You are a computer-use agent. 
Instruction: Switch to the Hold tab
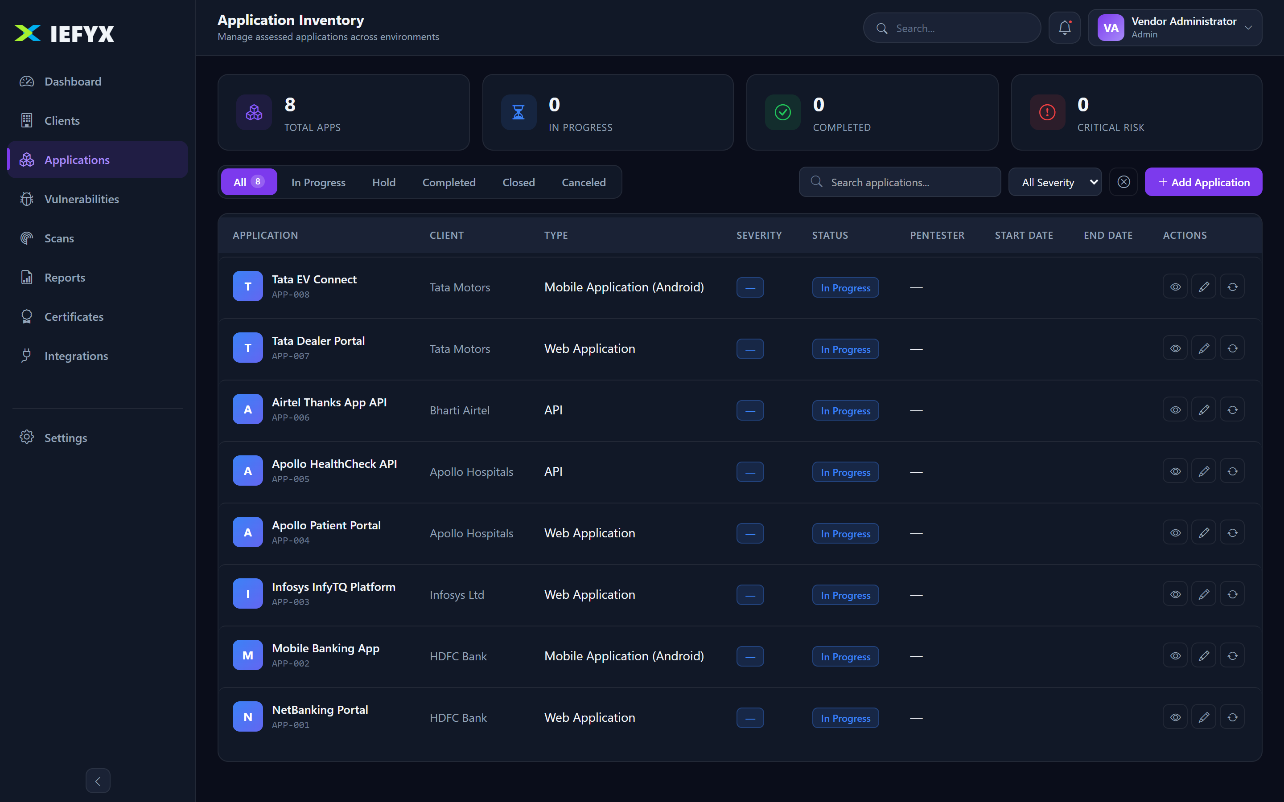coord(383,182)
